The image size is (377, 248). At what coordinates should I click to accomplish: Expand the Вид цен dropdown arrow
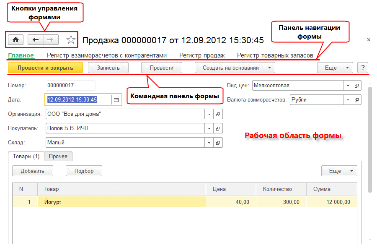348,86
